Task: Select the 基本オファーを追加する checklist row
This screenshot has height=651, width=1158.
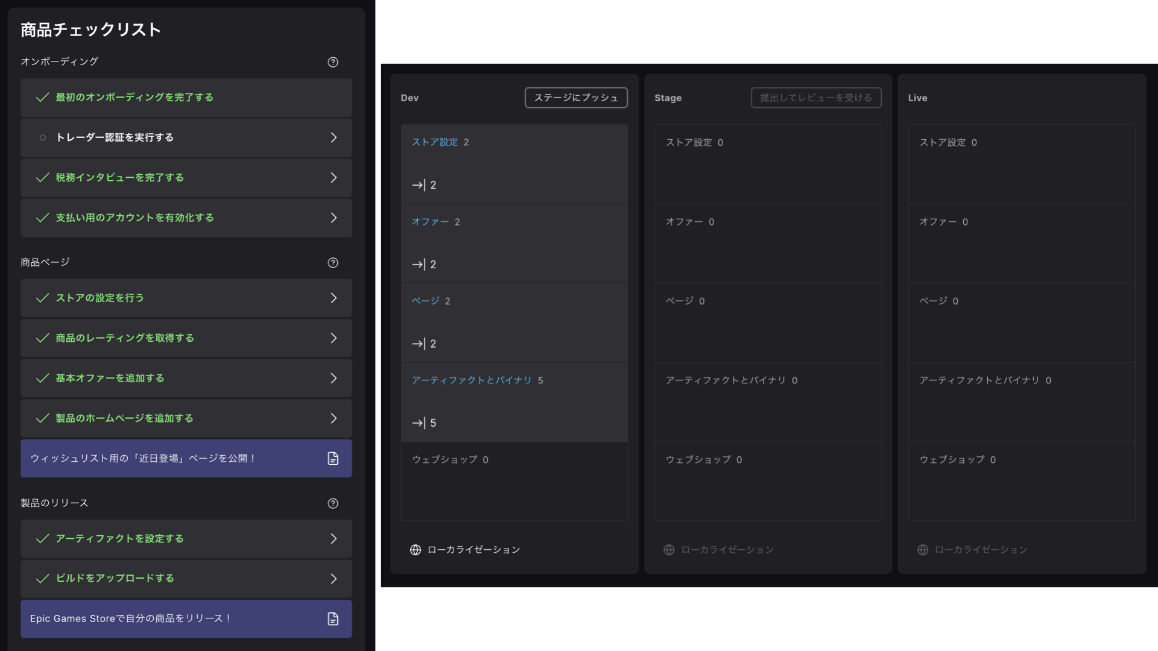Action: pyautogui.click(x=186, y=379)
